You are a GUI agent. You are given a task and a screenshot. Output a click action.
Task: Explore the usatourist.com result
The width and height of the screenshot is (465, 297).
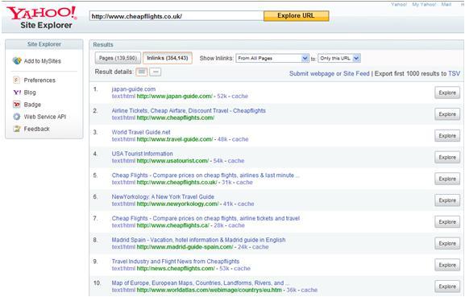pos(447,157)
